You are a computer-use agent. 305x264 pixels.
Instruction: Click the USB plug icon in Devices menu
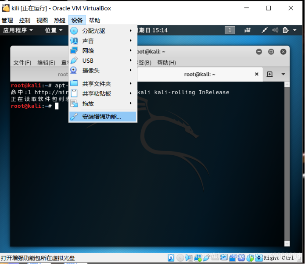[74, 61]
